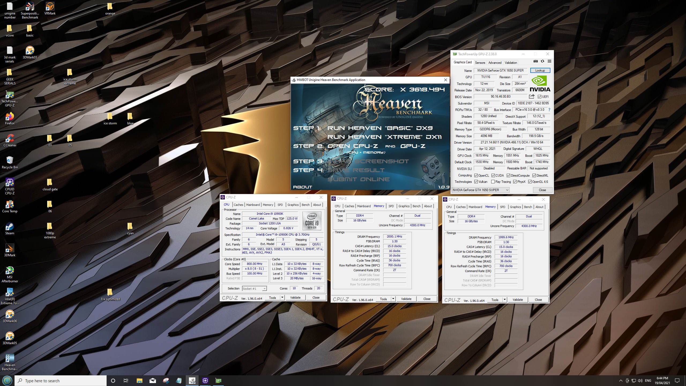
Task: Toggle the UEFI checkbox in GPU-Z
Action: pyautogui.click(x=539, y=96)
